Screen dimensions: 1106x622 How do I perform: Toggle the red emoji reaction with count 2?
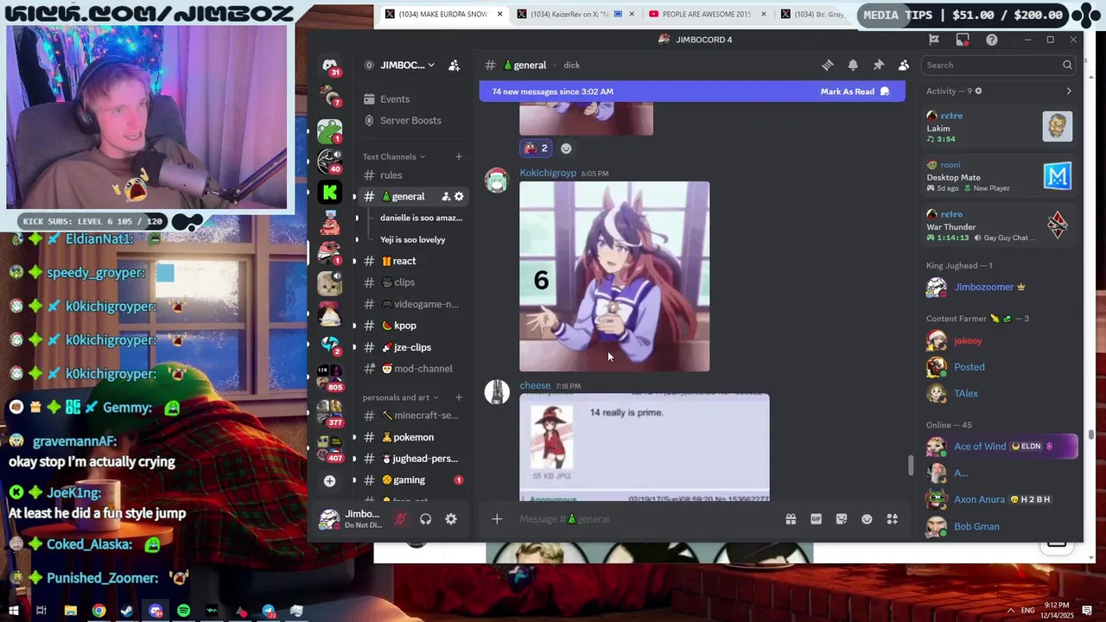[x=536, y=149]
